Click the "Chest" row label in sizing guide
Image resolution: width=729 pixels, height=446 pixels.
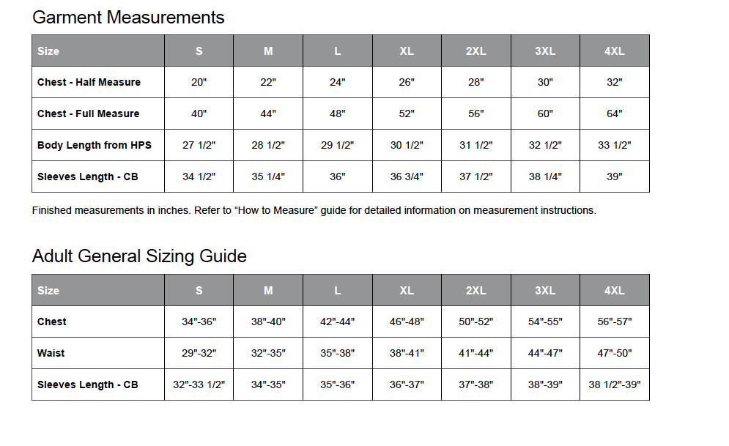[x=52, y=322]
